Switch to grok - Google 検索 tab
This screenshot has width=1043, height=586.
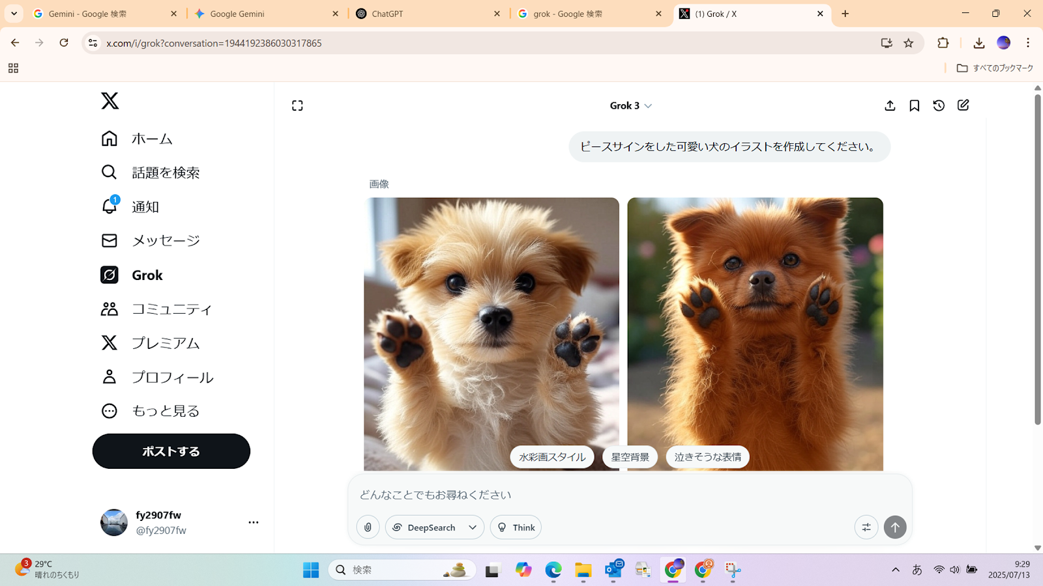pyautogui.click(x=589, y=14)
